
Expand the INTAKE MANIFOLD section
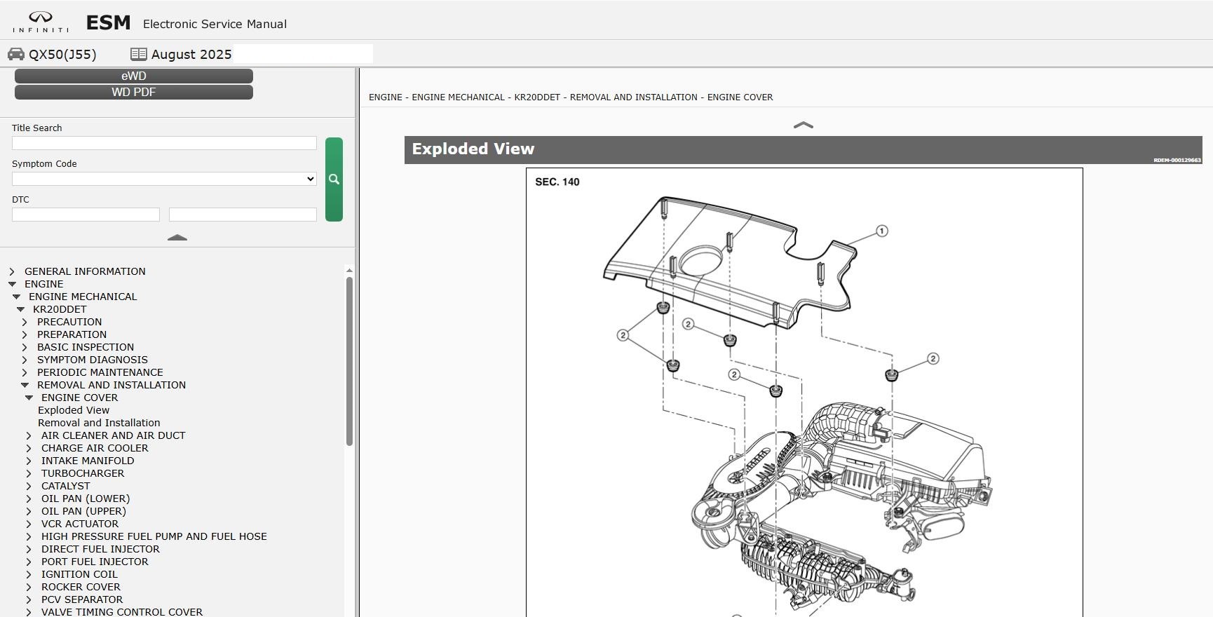click(x=29, y=461)
